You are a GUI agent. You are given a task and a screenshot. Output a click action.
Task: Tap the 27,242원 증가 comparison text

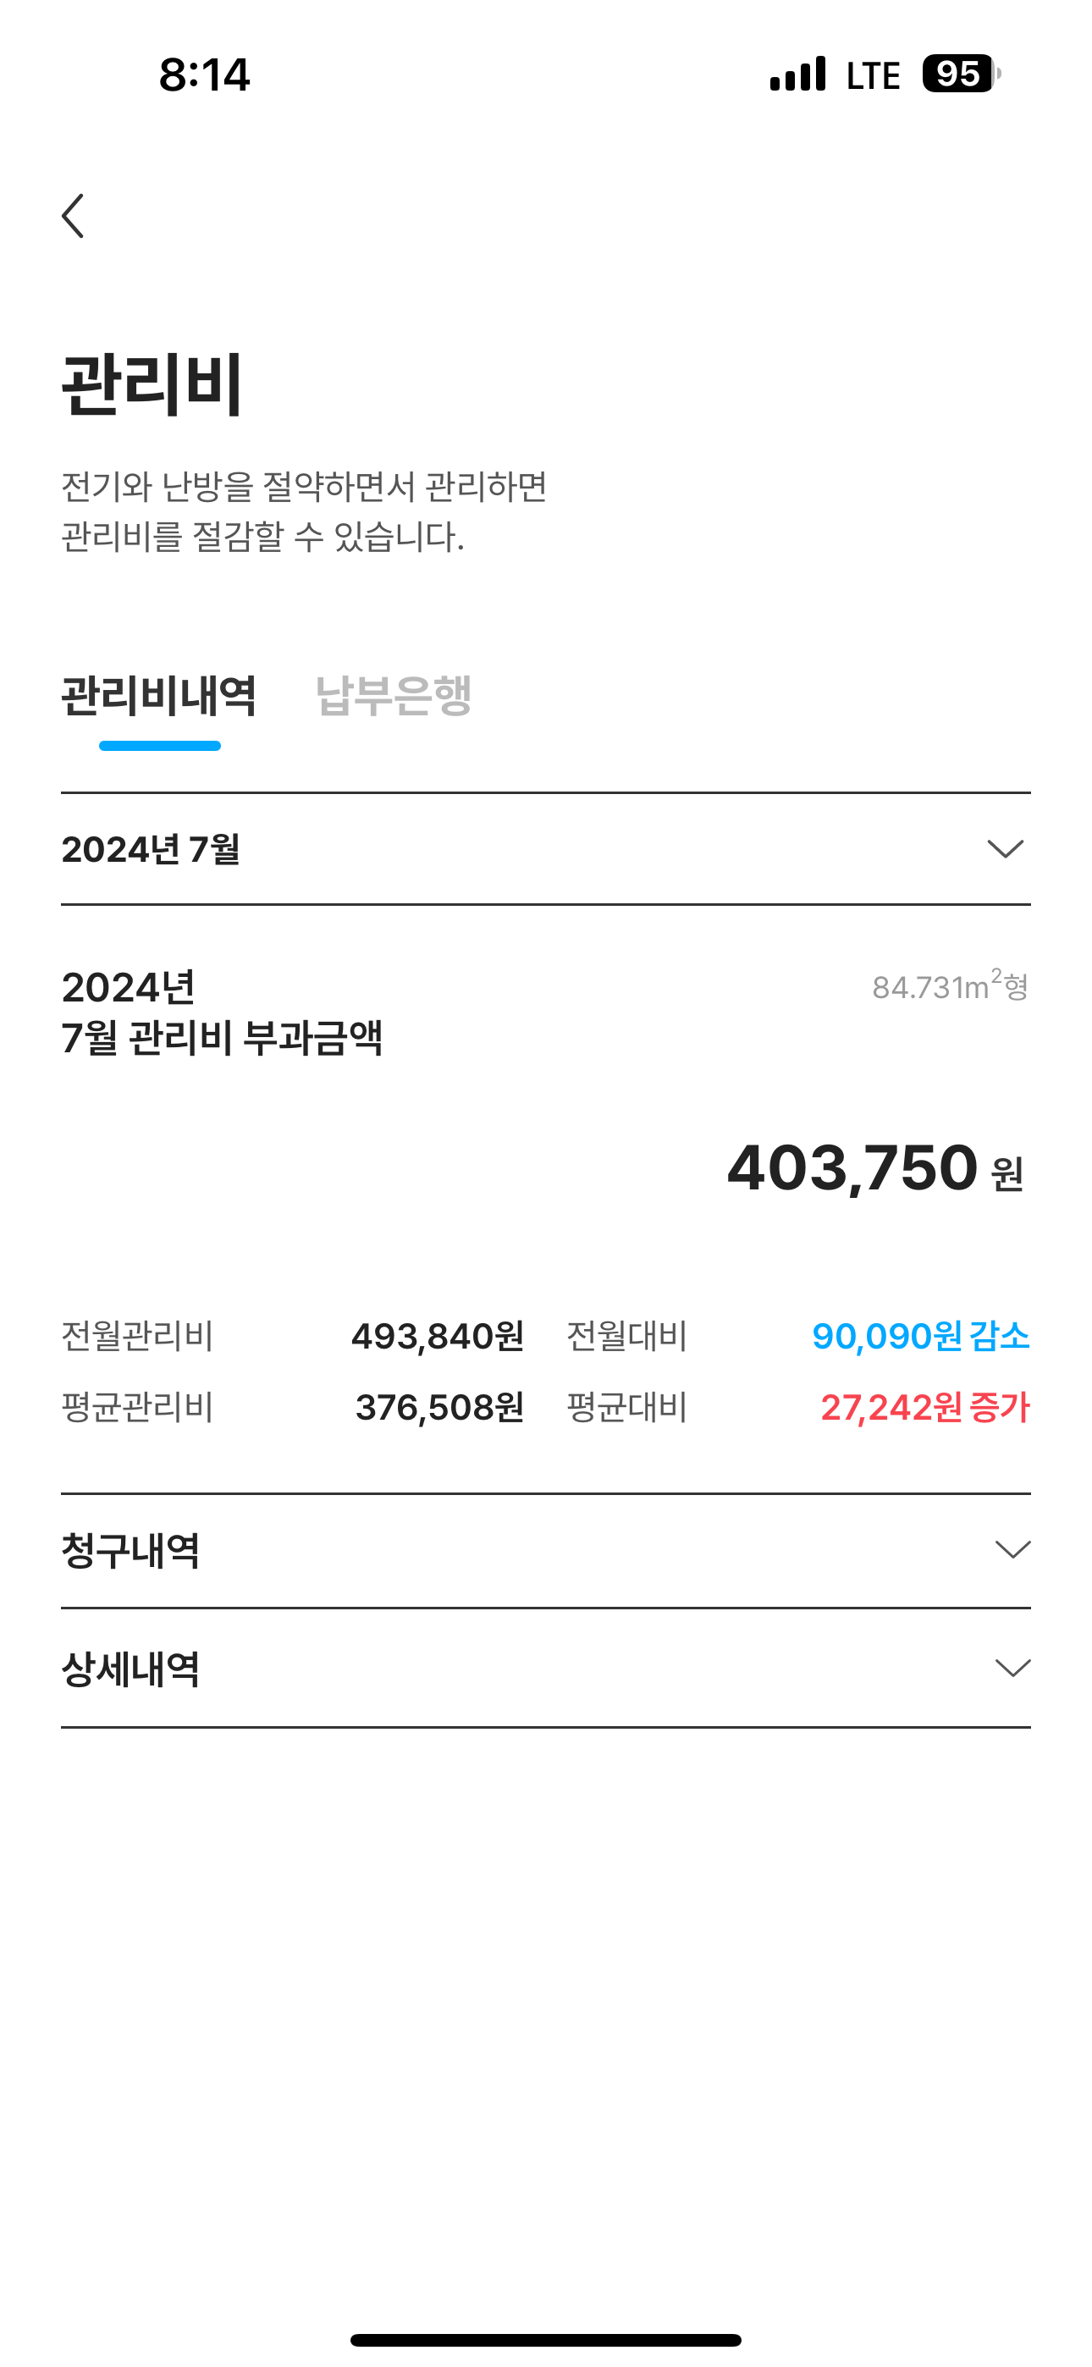pyautogui.click(x=924, y=1408)
